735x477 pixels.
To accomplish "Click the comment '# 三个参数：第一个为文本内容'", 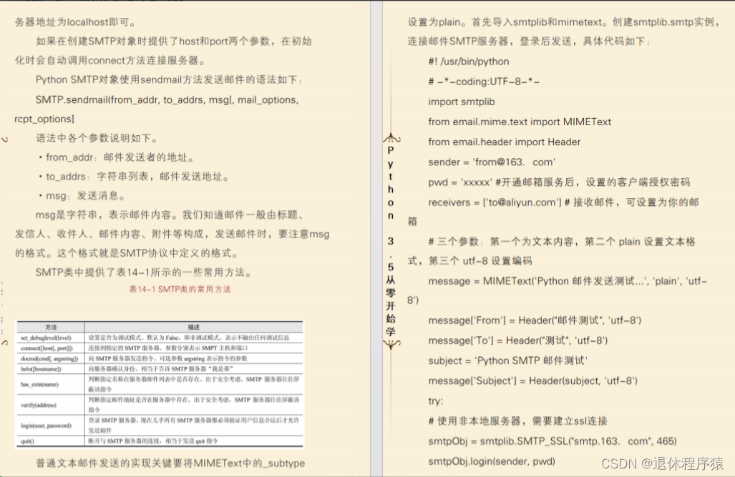I will (562, 242).
